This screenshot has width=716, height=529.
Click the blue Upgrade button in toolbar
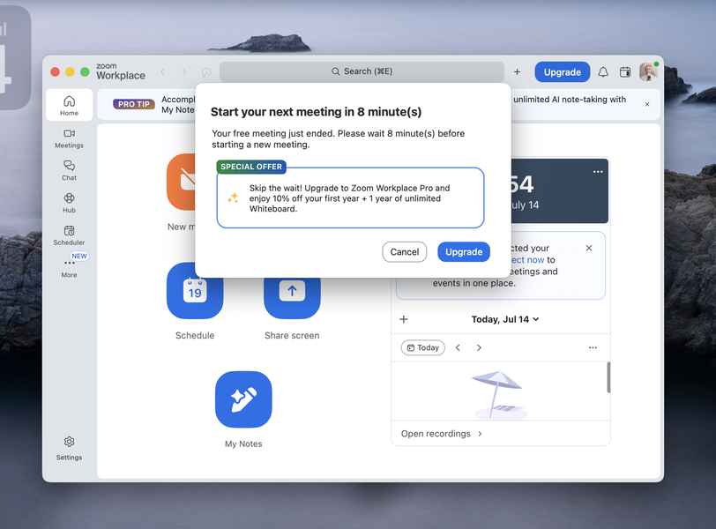562,72
